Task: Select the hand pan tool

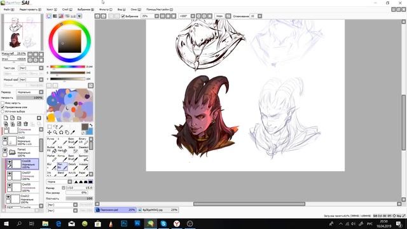Action: 67,132
